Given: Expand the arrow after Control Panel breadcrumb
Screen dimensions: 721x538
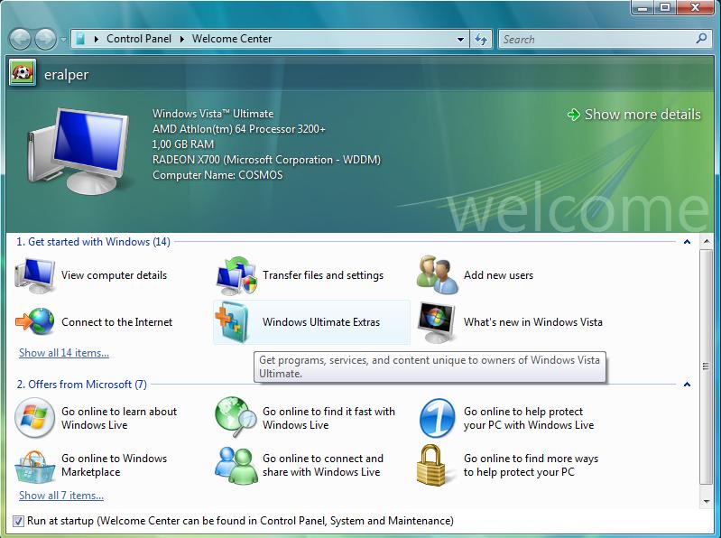Looking at the screenshot, I should [182, 39].
